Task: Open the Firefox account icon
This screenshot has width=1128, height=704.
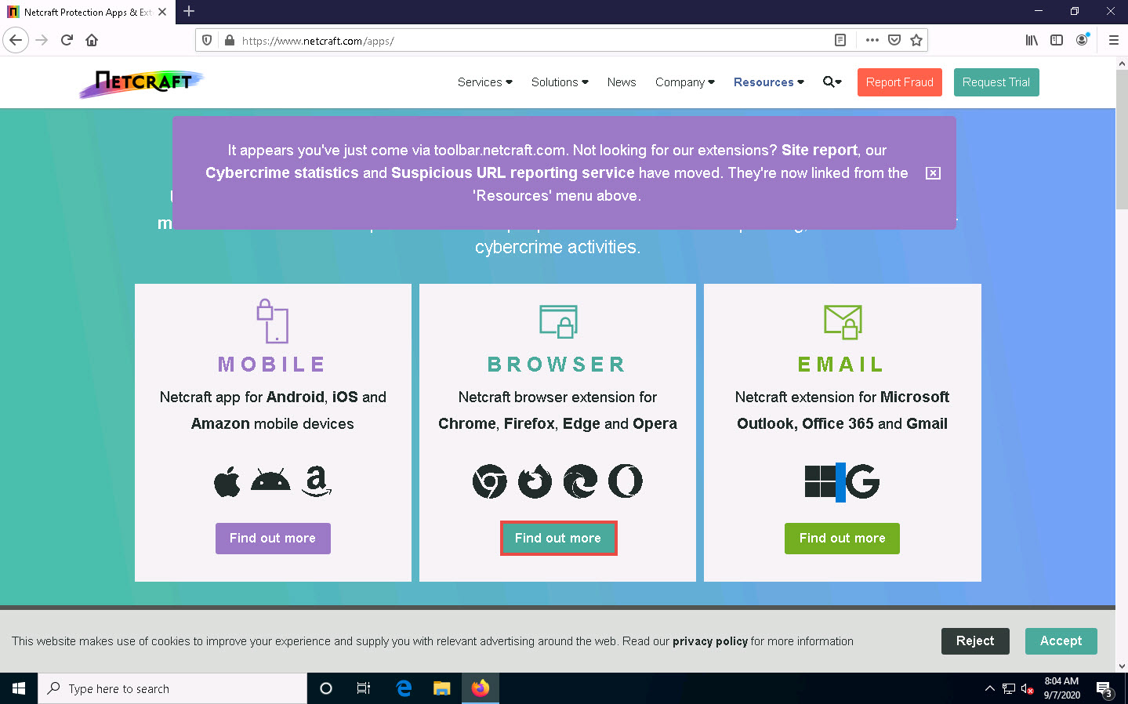Action: click(1082, 40)
